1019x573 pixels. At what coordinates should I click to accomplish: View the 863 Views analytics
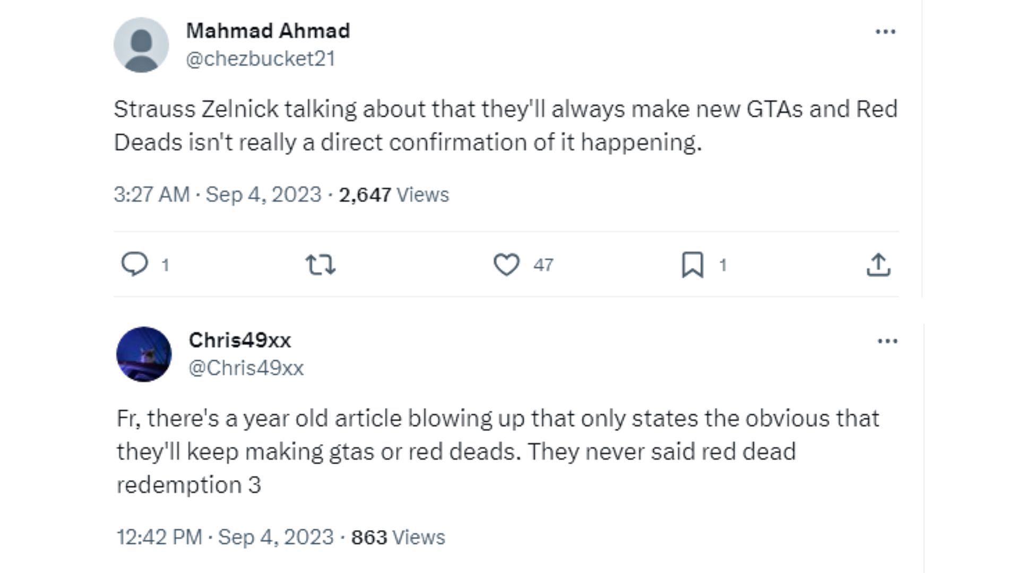click(398, 537)
